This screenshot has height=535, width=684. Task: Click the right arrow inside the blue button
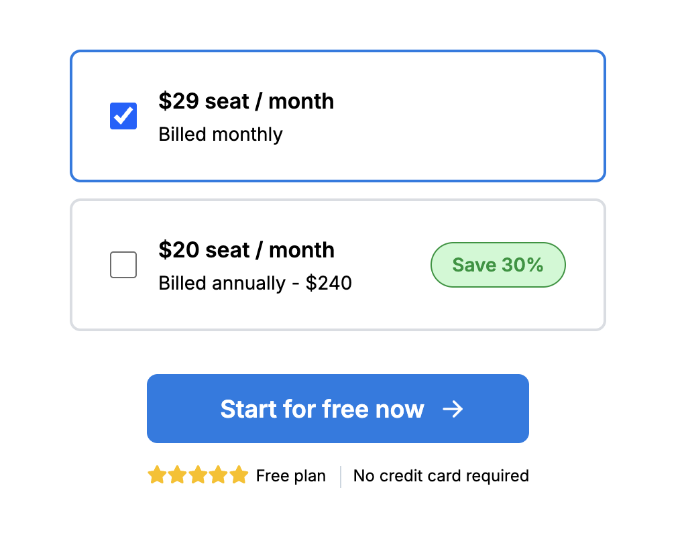click(455, 409)
